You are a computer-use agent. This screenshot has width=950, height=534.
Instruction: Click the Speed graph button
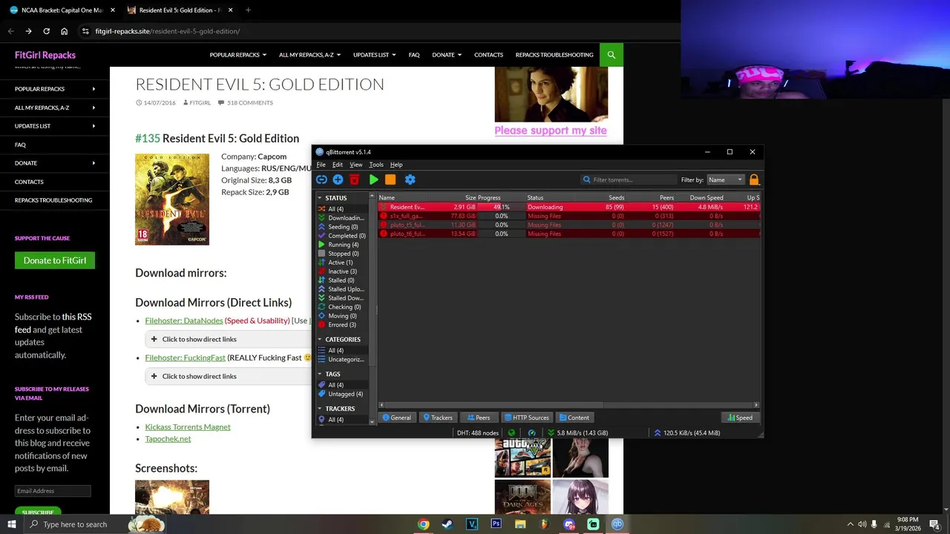[740, 418]
